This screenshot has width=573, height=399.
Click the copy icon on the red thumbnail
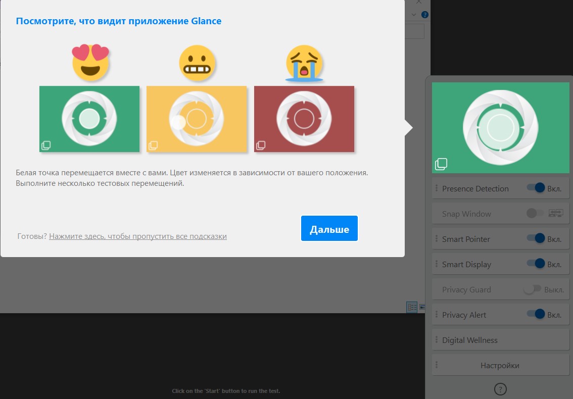tap(261, 145)
